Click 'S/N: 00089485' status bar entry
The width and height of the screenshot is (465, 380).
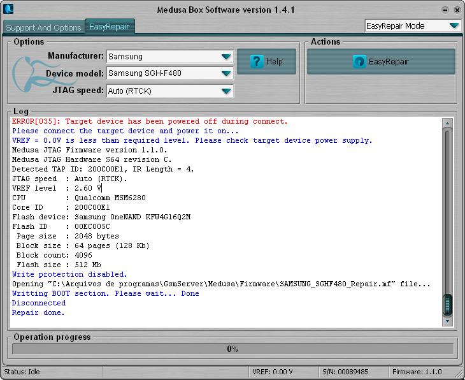[345, 372]
